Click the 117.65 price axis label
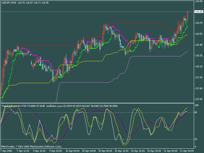This screenshot has height=153, width=204. click(198, 99)
